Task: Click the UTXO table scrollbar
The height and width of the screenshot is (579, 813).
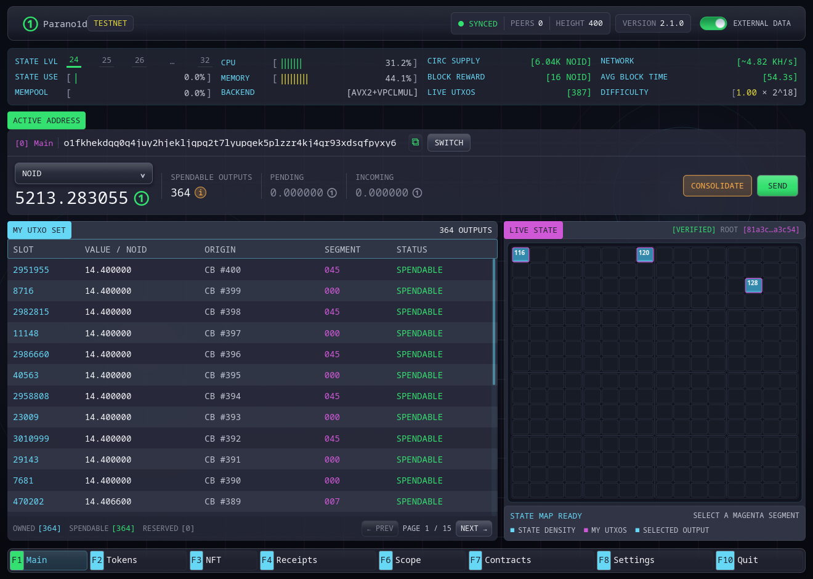Action: tap(494, 322)
